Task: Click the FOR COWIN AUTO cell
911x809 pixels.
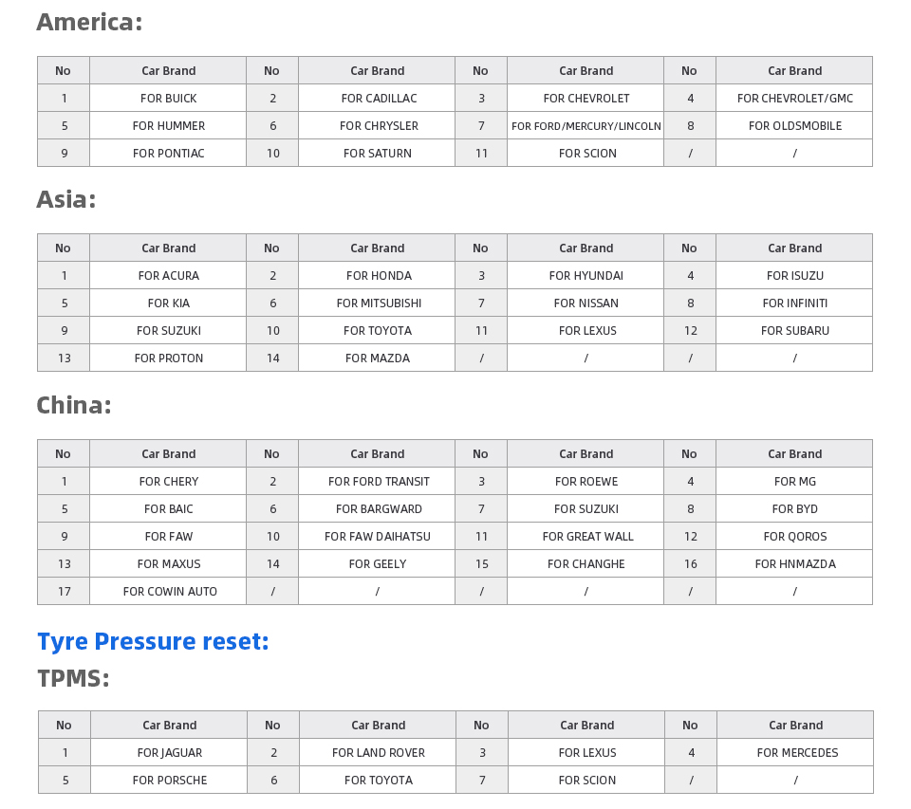Action: 168,591
